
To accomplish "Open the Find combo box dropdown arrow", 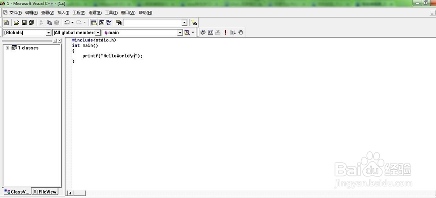I will (x=184, y=23).
